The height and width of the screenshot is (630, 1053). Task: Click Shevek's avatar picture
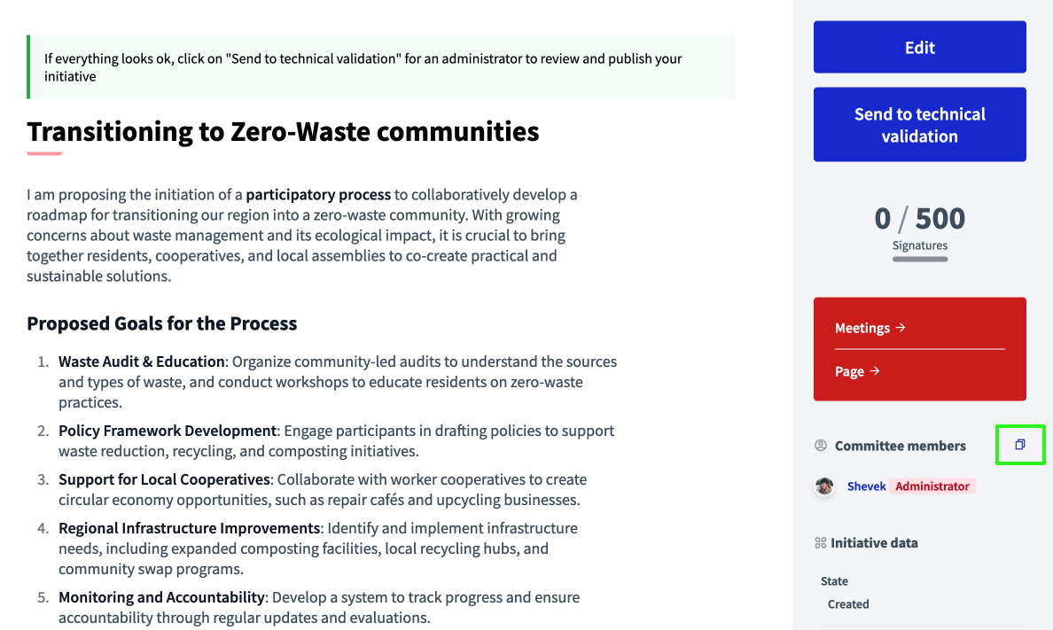pyautogui.click(x=825, y=486)
